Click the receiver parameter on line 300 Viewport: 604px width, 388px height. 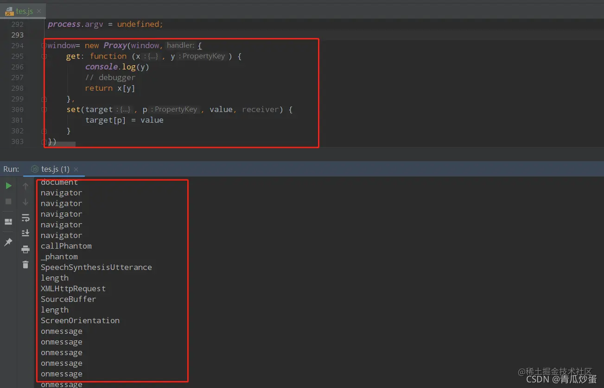(x=260, y=109)
